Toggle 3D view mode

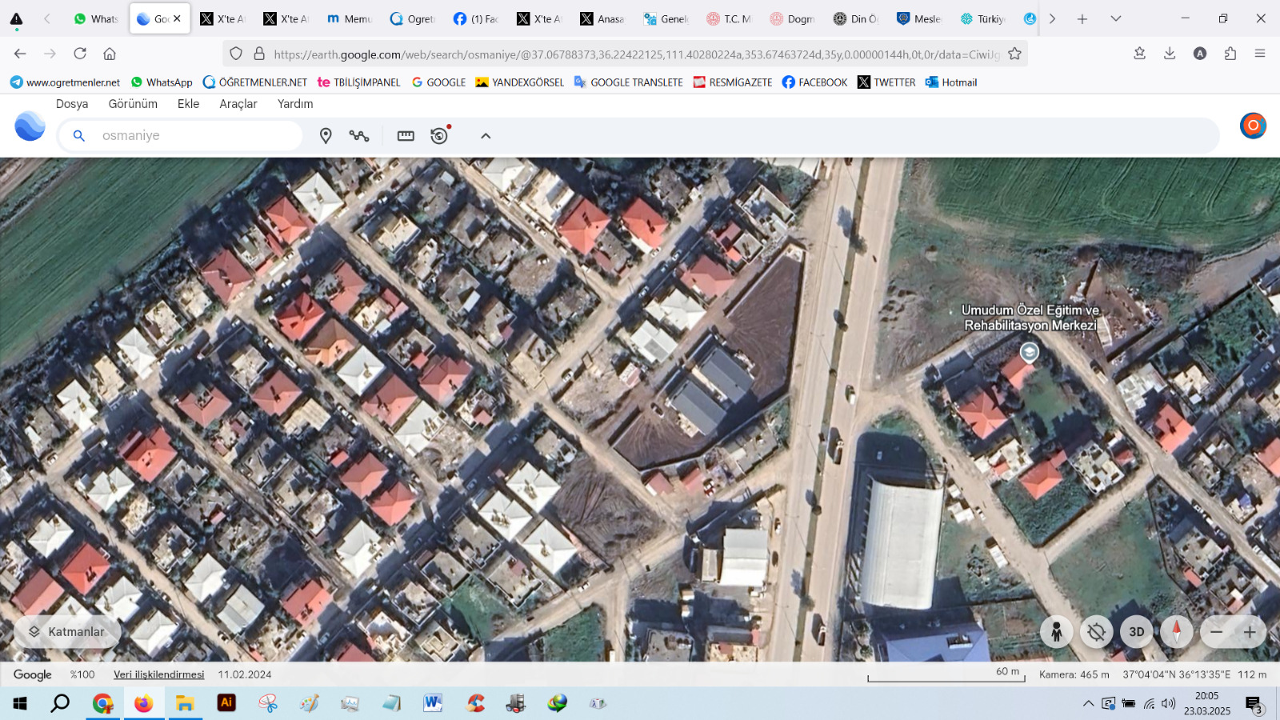click(1136, 632)
